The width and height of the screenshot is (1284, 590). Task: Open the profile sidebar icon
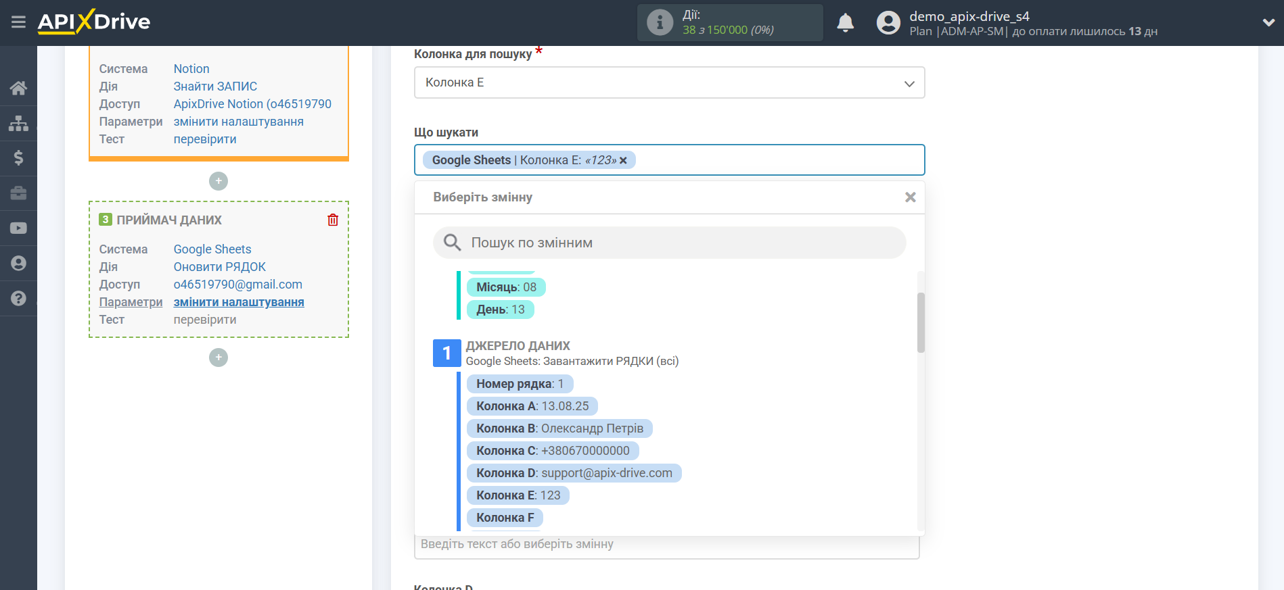click(18, 263)
